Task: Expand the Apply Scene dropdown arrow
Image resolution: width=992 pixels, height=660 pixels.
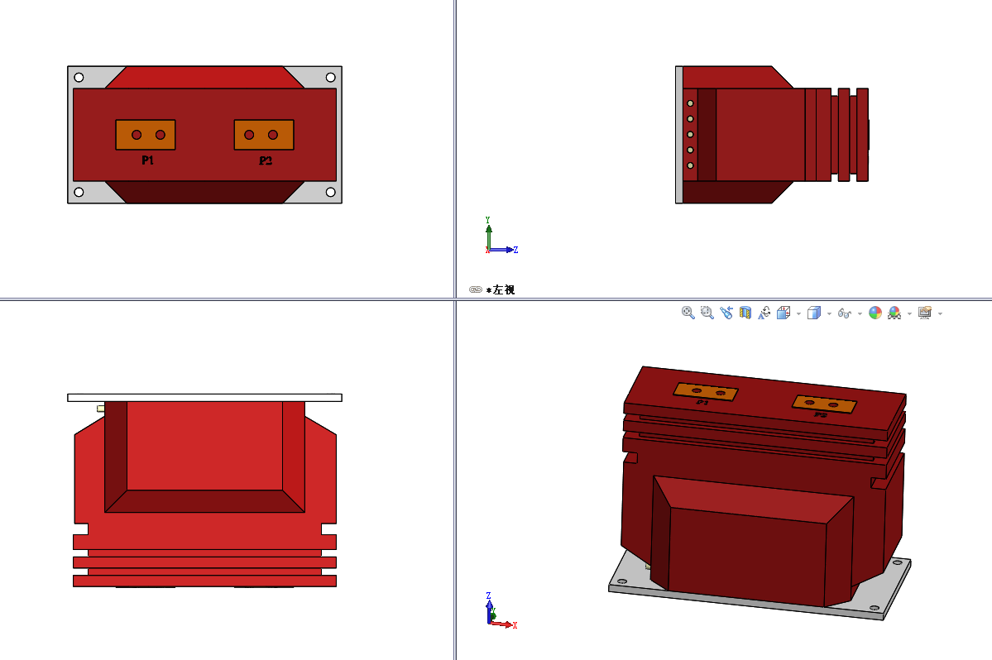Action: (x=910, y=313)
